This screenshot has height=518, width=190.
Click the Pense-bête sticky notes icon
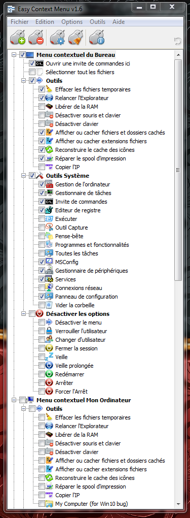point(49,236)
